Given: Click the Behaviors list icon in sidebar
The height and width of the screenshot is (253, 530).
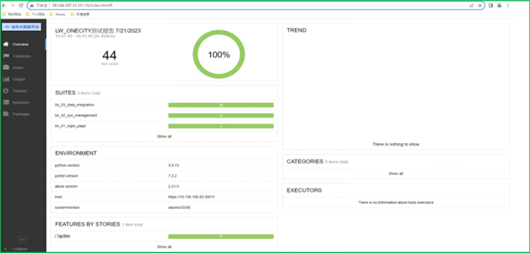Looking at the screenshot, I should pyautogui.click(x=6, y=102).
